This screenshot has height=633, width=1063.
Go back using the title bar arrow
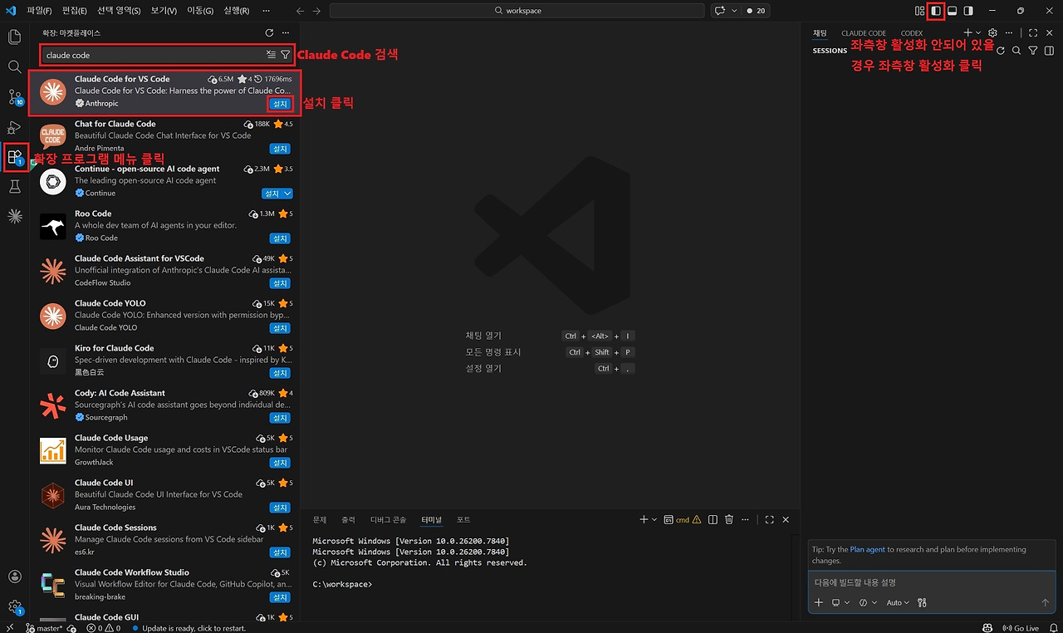(x=300, y=11)
